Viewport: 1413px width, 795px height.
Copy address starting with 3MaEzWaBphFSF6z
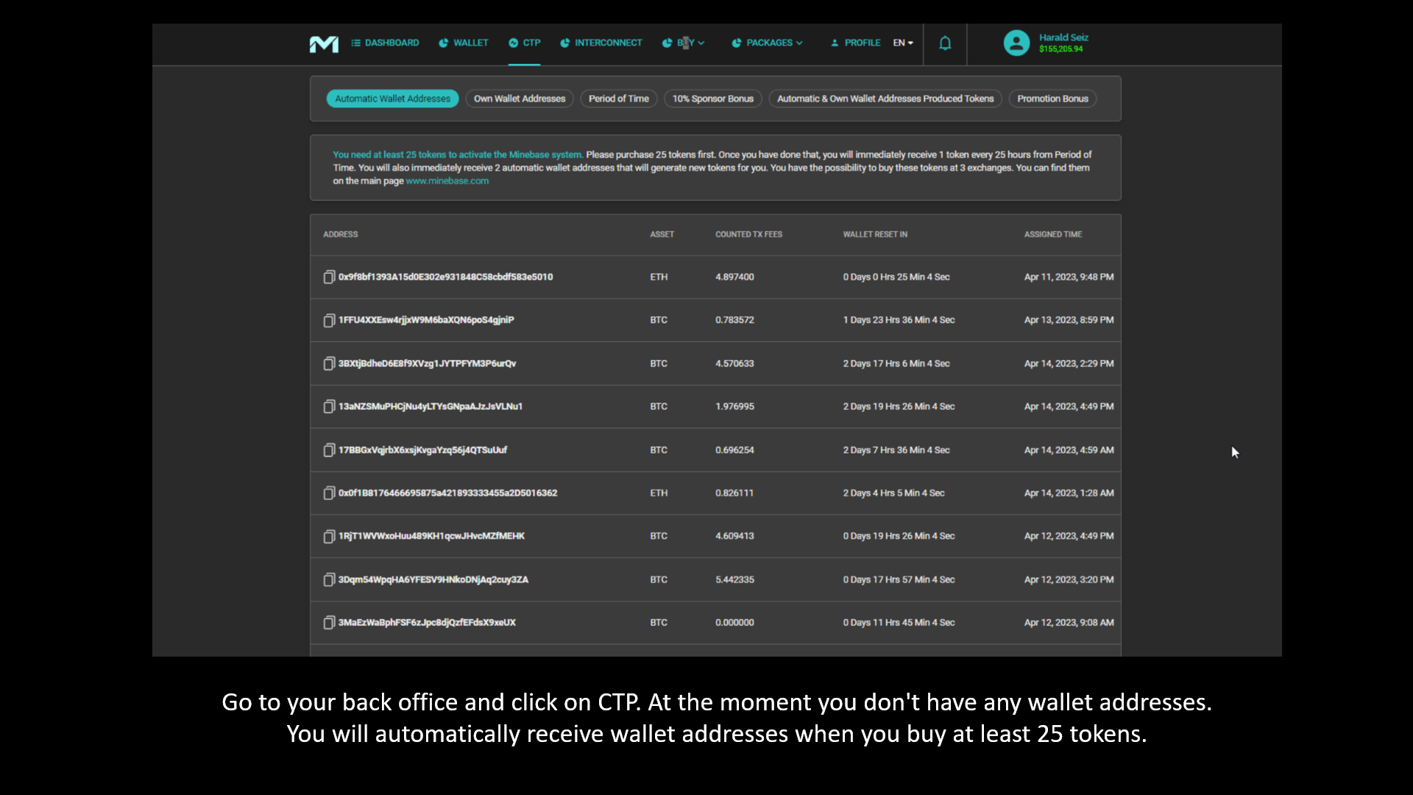point(329,623)
